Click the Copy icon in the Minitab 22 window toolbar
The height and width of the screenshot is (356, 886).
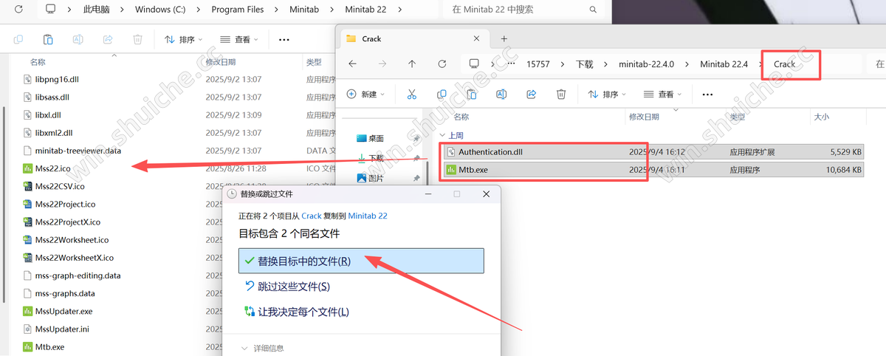tap(18, 39)
